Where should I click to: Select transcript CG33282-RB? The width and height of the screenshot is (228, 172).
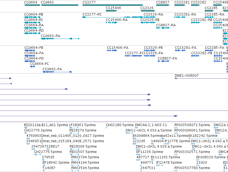(x=201, y=20)
